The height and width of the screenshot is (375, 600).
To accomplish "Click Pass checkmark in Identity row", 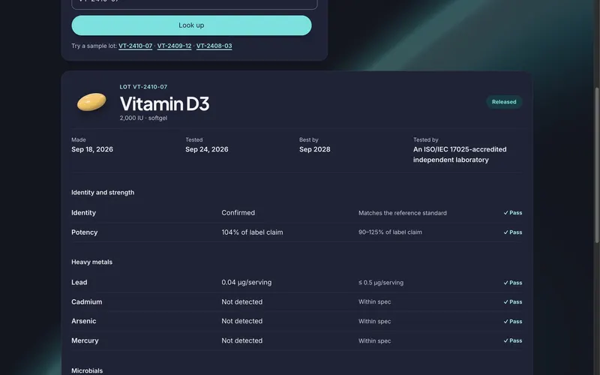I will pyautogui.click(x=513, y=213).
